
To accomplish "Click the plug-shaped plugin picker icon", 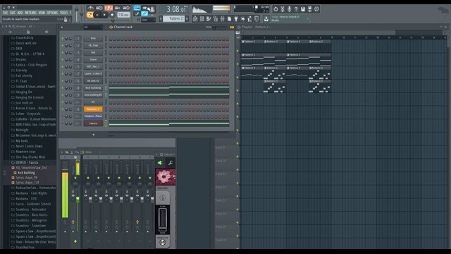I will [236, 19].
